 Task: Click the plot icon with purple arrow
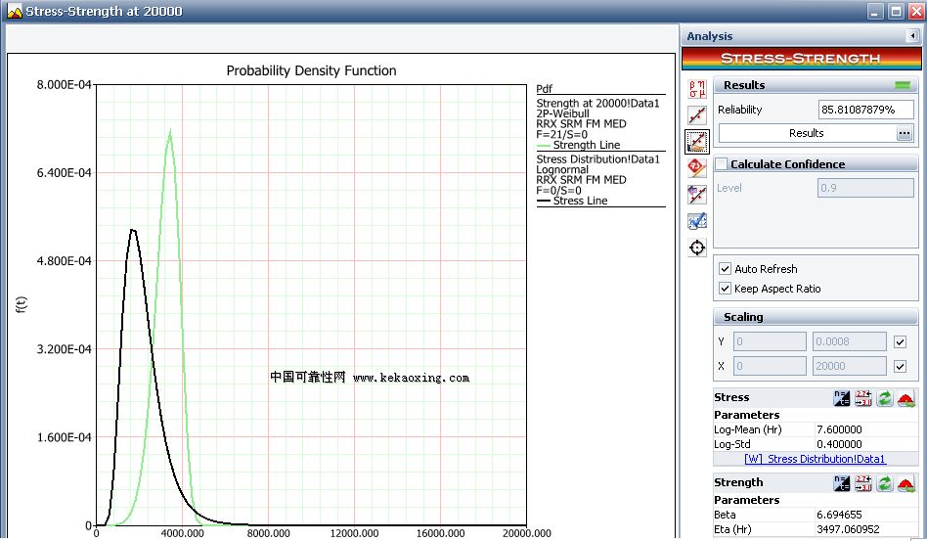point(697,195)
